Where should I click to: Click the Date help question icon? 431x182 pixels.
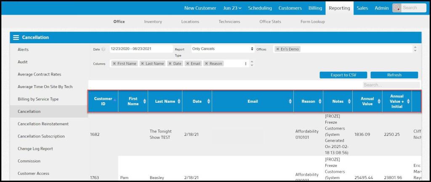point(104,49)
